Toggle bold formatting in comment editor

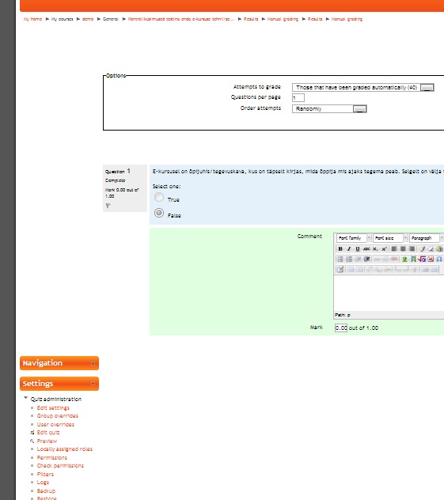coord(340,248)
